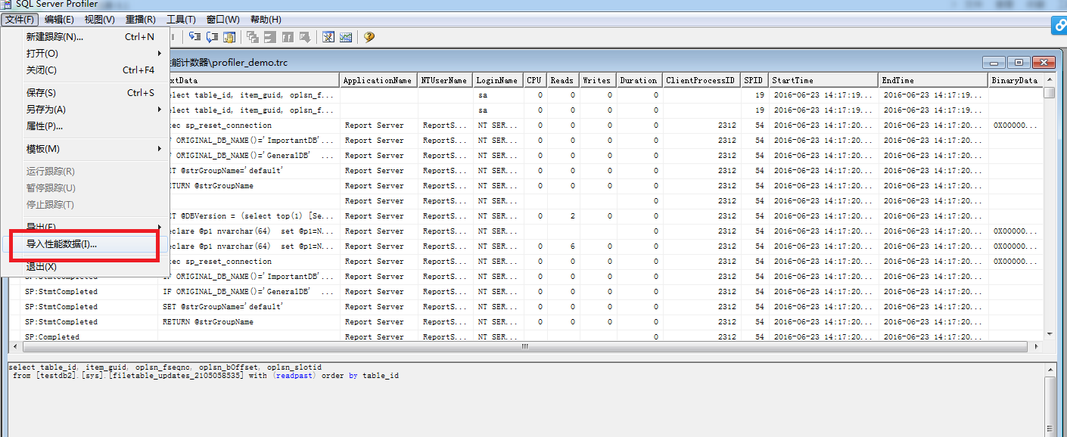Image resolution: width=1067 pixels, height=437 pixels.
Task: Click the SPID column header
Action: (x=754, y=80)
